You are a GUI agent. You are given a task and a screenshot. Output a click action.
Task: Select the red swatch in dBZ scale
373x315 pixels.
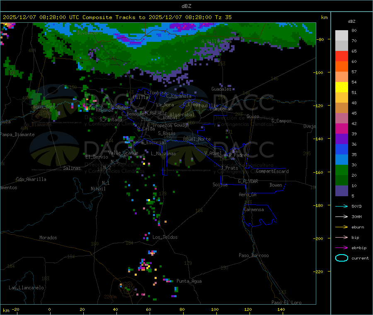pos(342,56)
